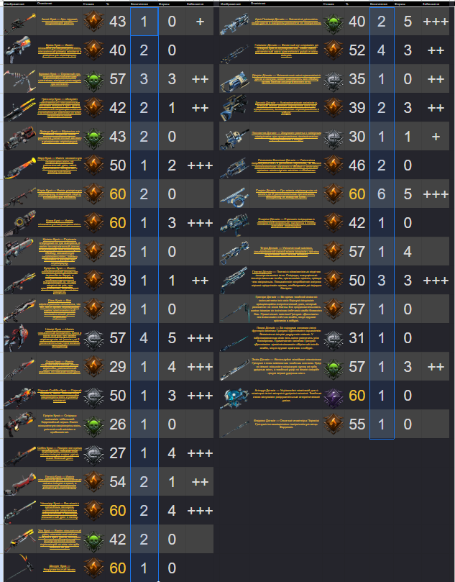
Task: Click the purple element icon beside yellow 60
Action: tap(334, 396)
